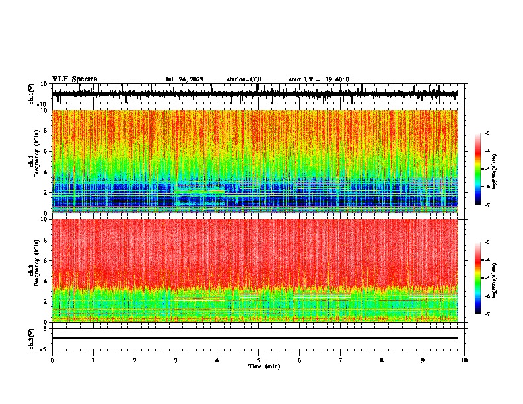523x404 pixels.
Task: Click the "-3" label on ch.2 colorbar
Action: [x=487, y=242]
